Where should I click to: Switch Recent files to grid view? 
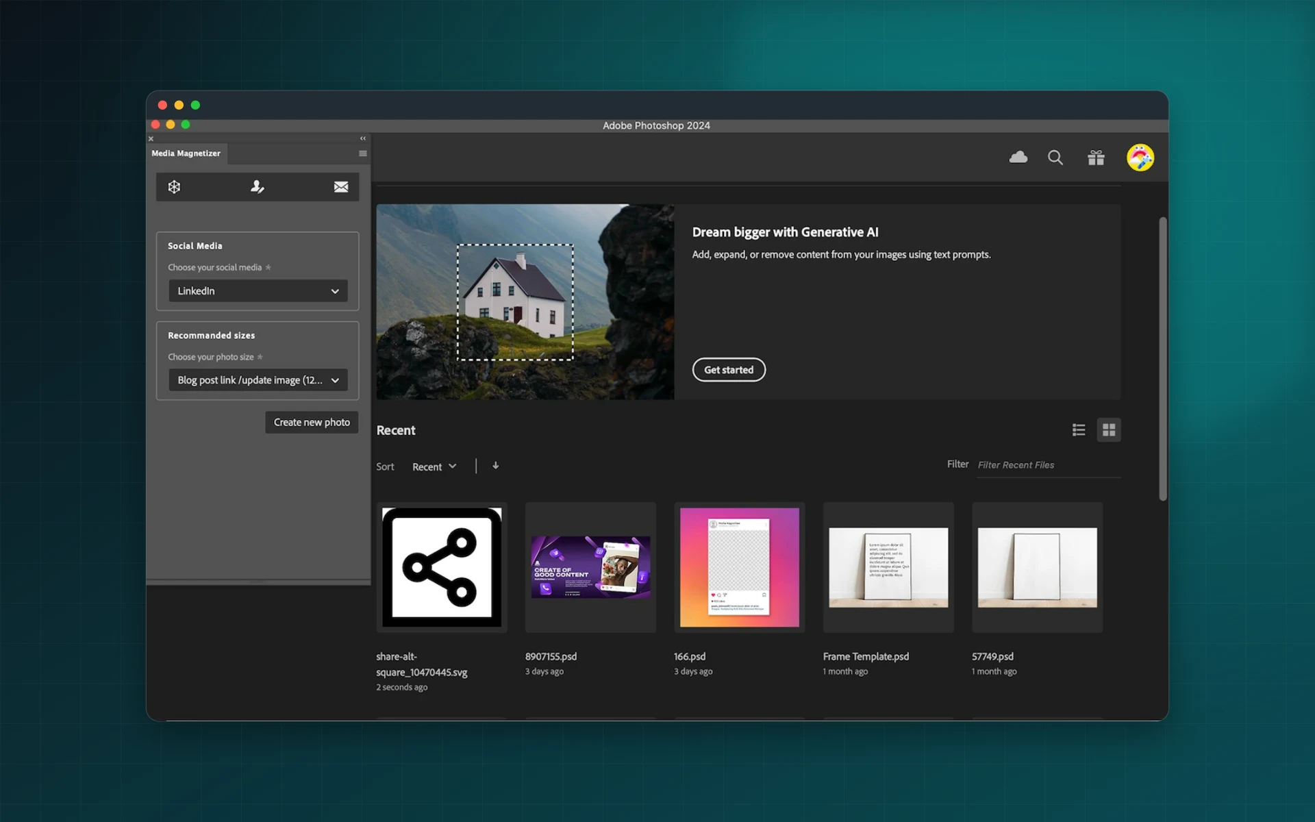pyautogui.click(x=1109, y=429)
